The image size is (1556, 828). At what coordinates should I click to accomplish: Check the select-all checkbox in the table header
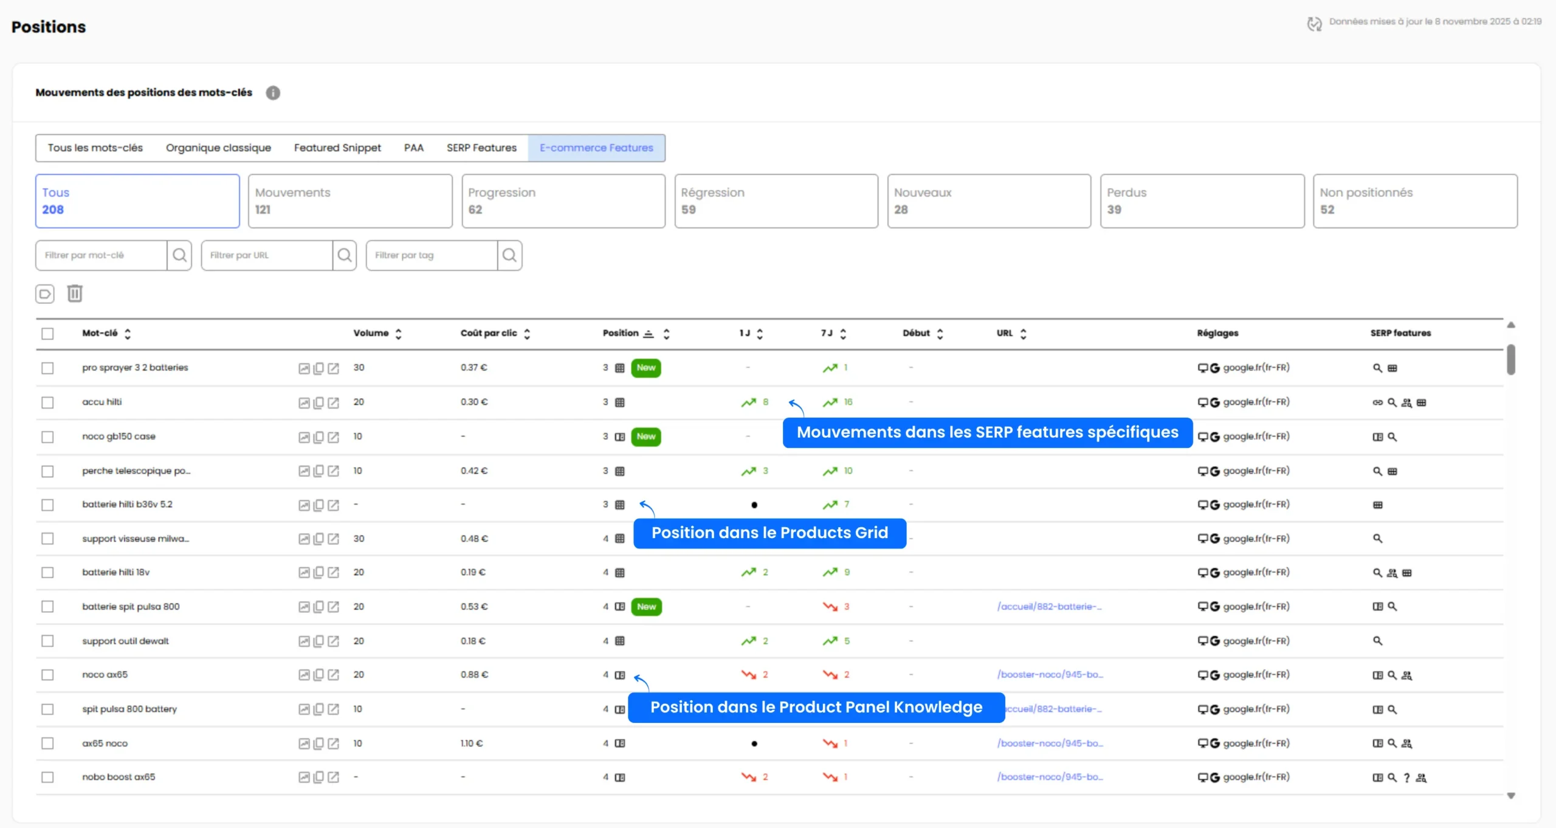[48, 333]
